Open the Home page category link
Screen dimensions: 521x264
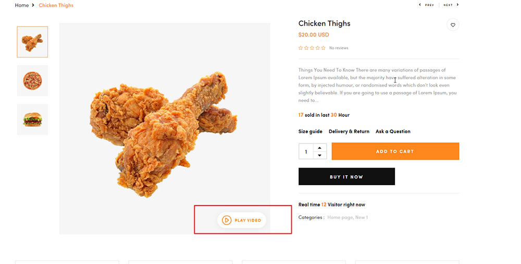pyautogui.click(x=340, y=218)
